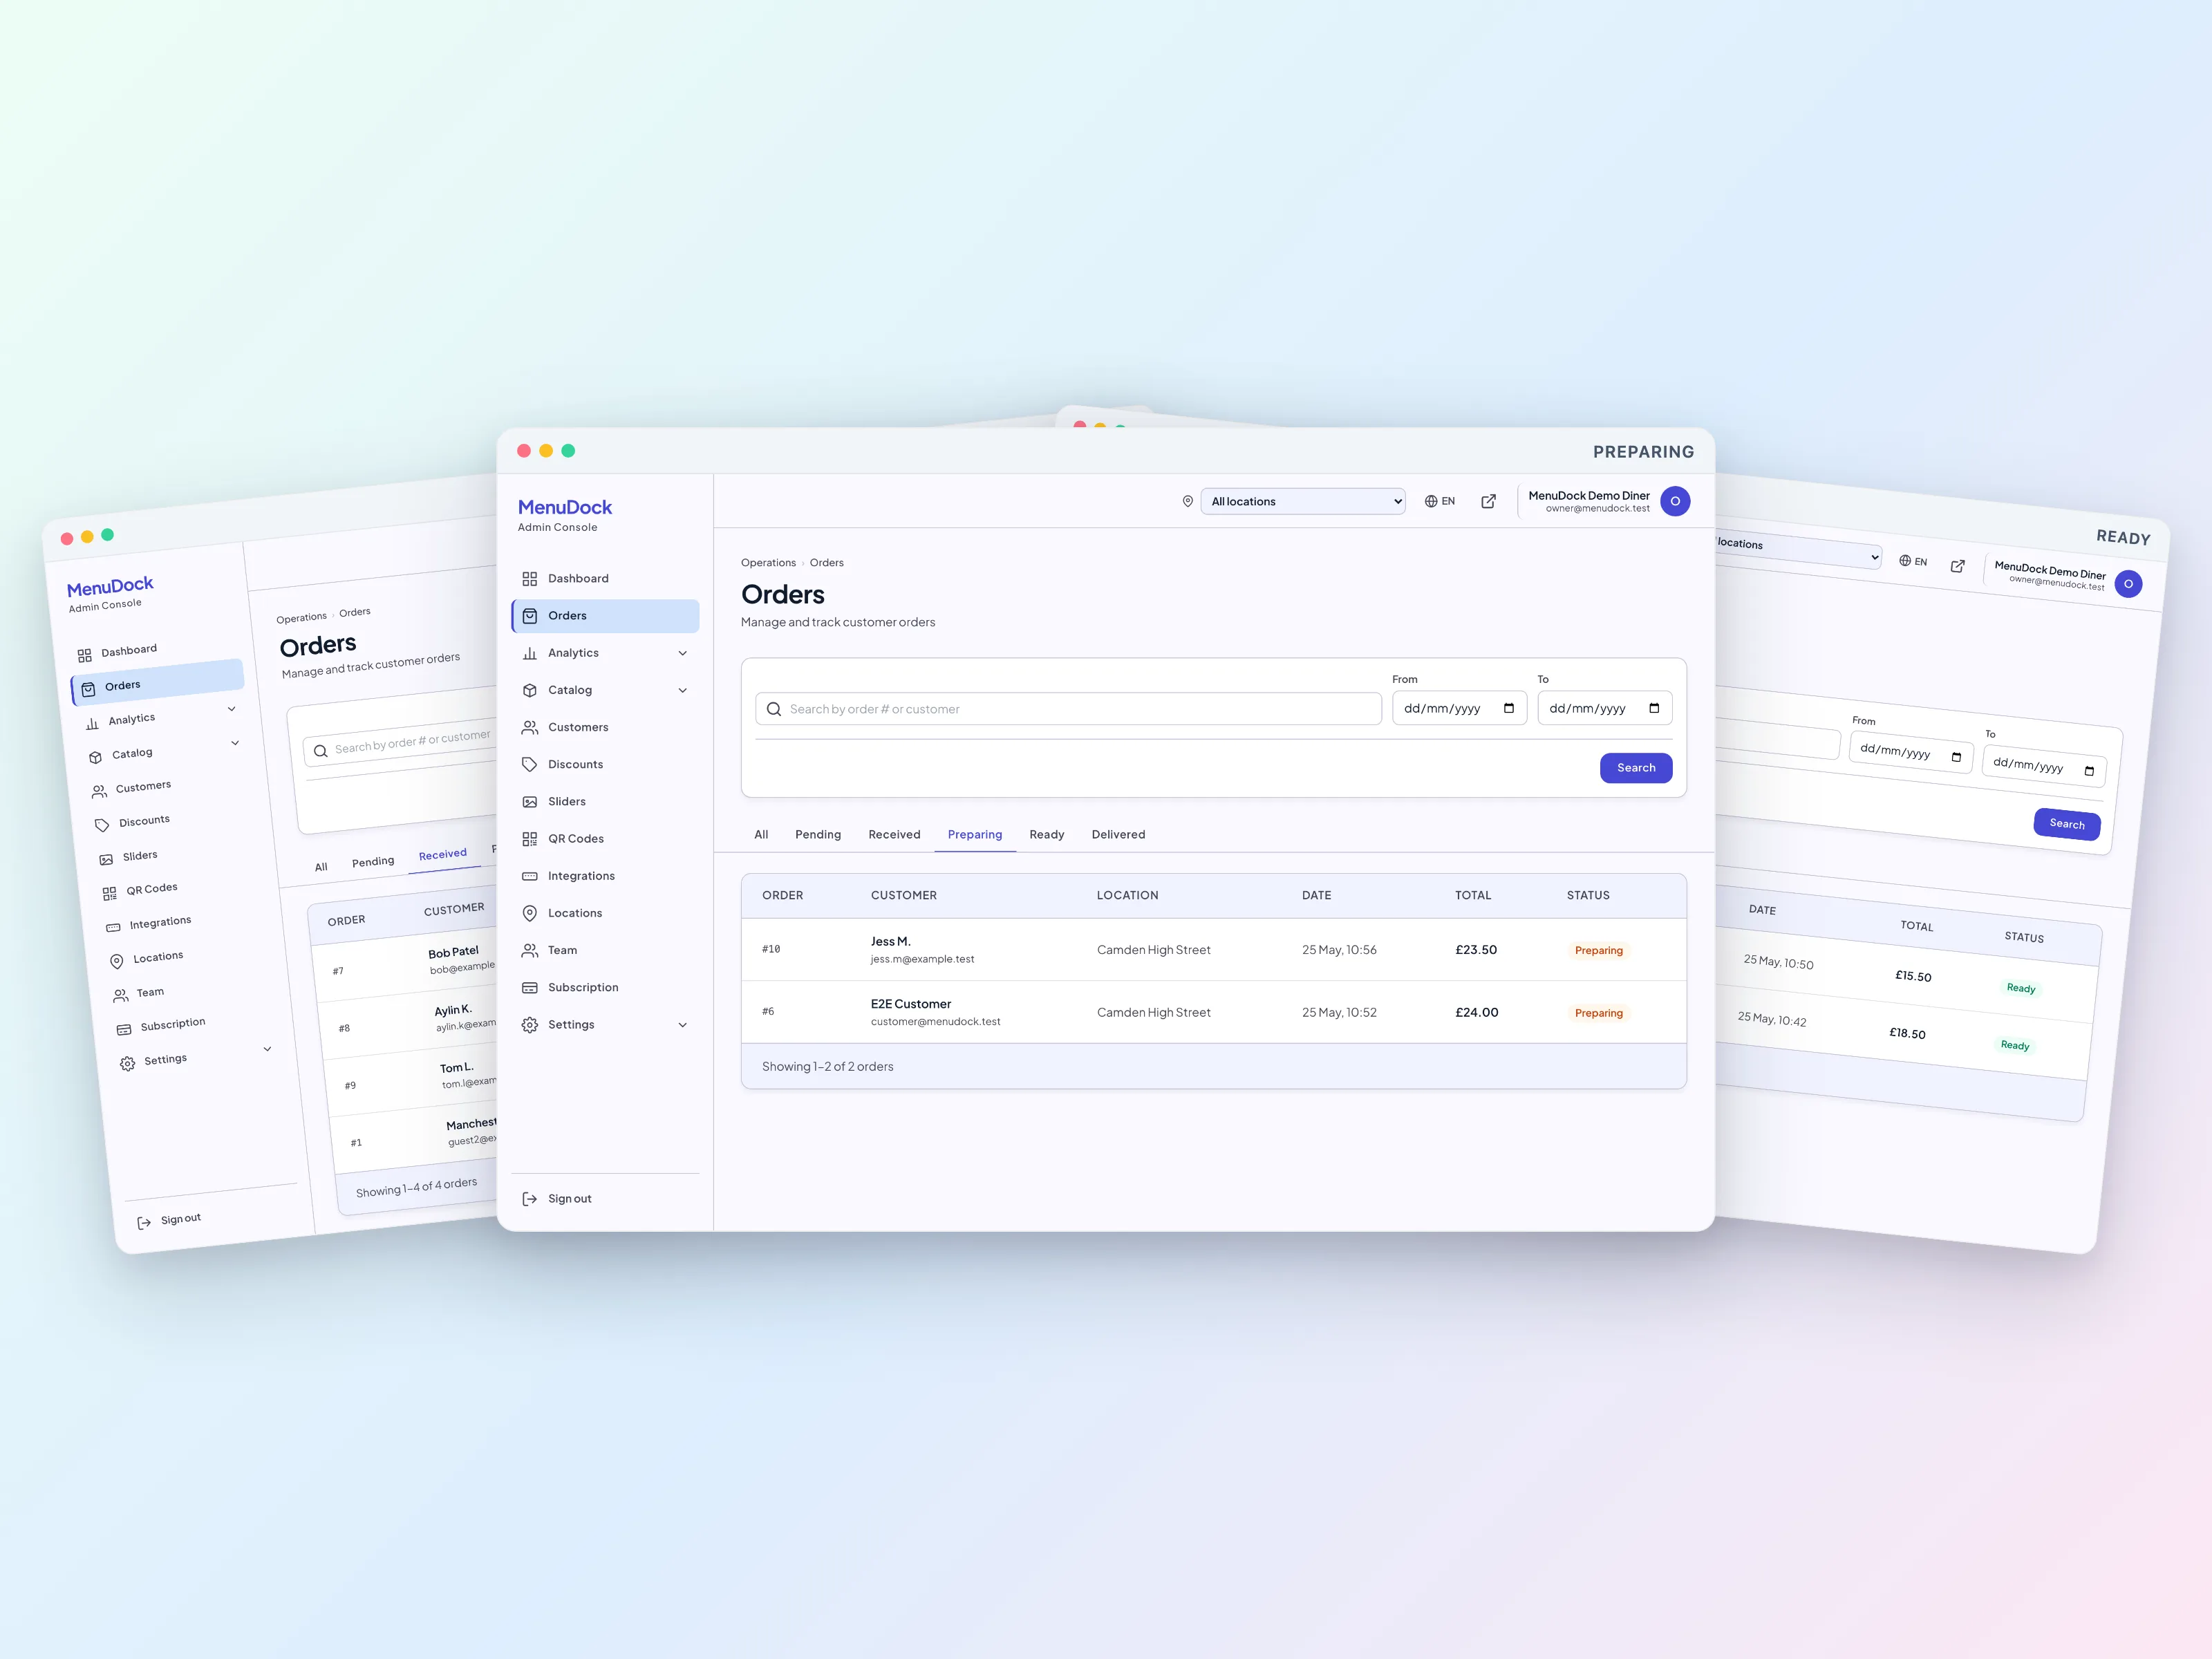Expand the Catalog chevron in front sidebar
Screen dimensions: 2212x1659
682,690
